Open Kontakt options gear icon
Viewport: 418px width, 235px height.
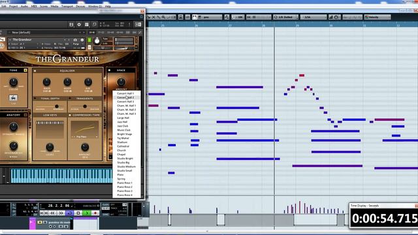coord(79,25)
